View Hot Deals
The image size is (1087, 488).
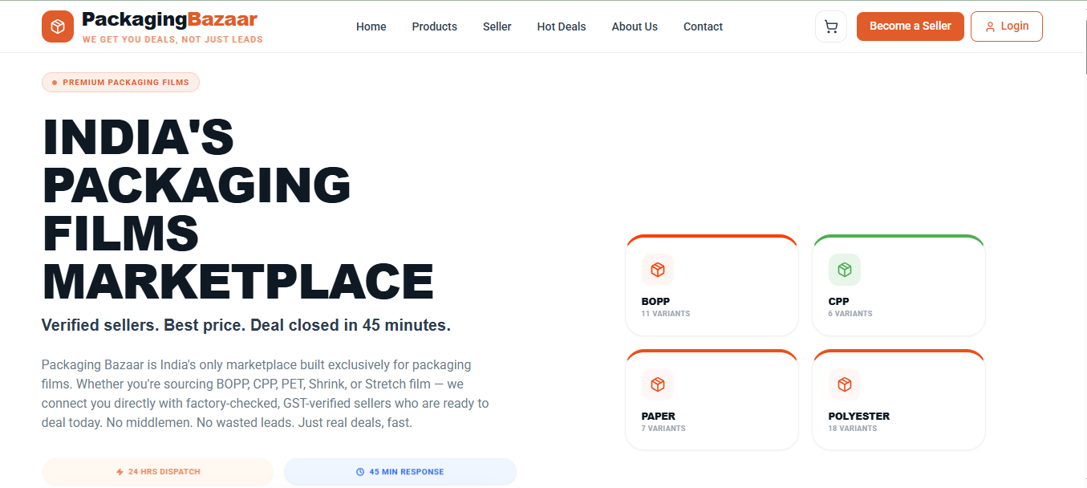tap(562, 26)
